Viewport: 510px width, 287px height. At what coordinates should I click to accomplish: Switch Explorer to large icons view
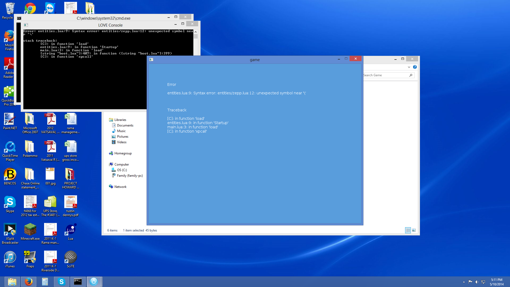(x=414, y=230)
